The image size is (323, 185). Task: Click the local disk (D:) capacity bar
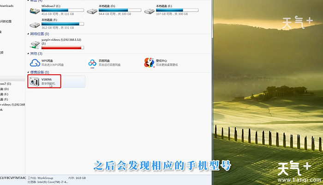pos(120,10)
